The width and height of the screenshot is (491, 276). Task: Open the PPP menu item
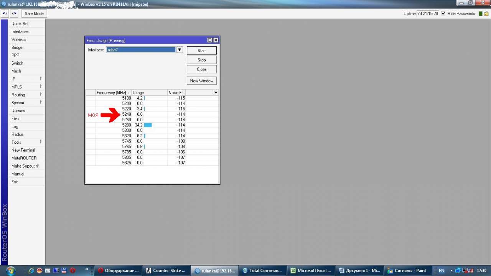point(26,55)
